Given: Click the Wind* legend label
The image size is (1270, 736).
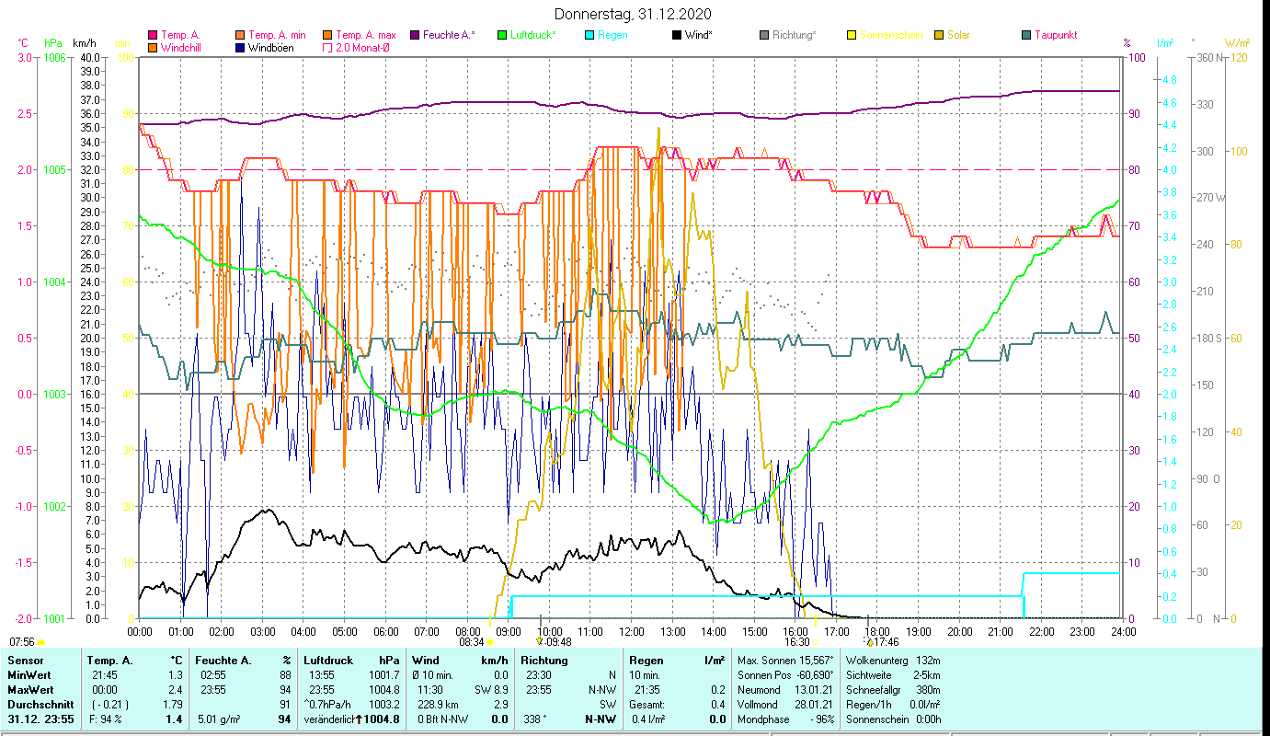Looking at the screenshot, I should pyautogui.click(x=699, y=36).
